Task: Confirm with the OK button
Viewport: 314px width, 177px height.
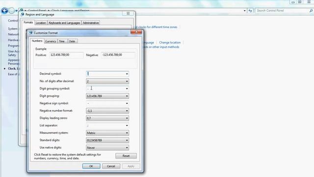Action: (91, 166)
